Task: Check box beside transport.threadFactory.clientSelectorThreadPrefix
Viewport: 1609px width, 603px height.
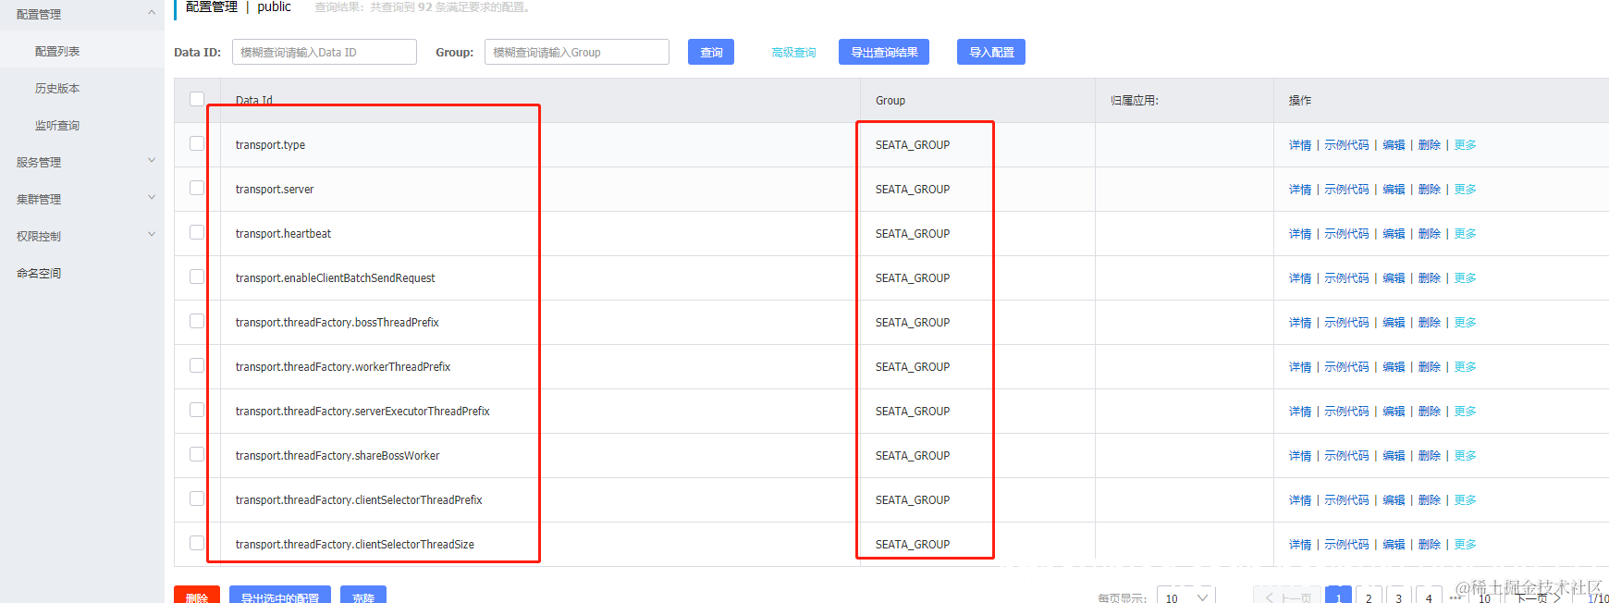Action: (197, 498)
